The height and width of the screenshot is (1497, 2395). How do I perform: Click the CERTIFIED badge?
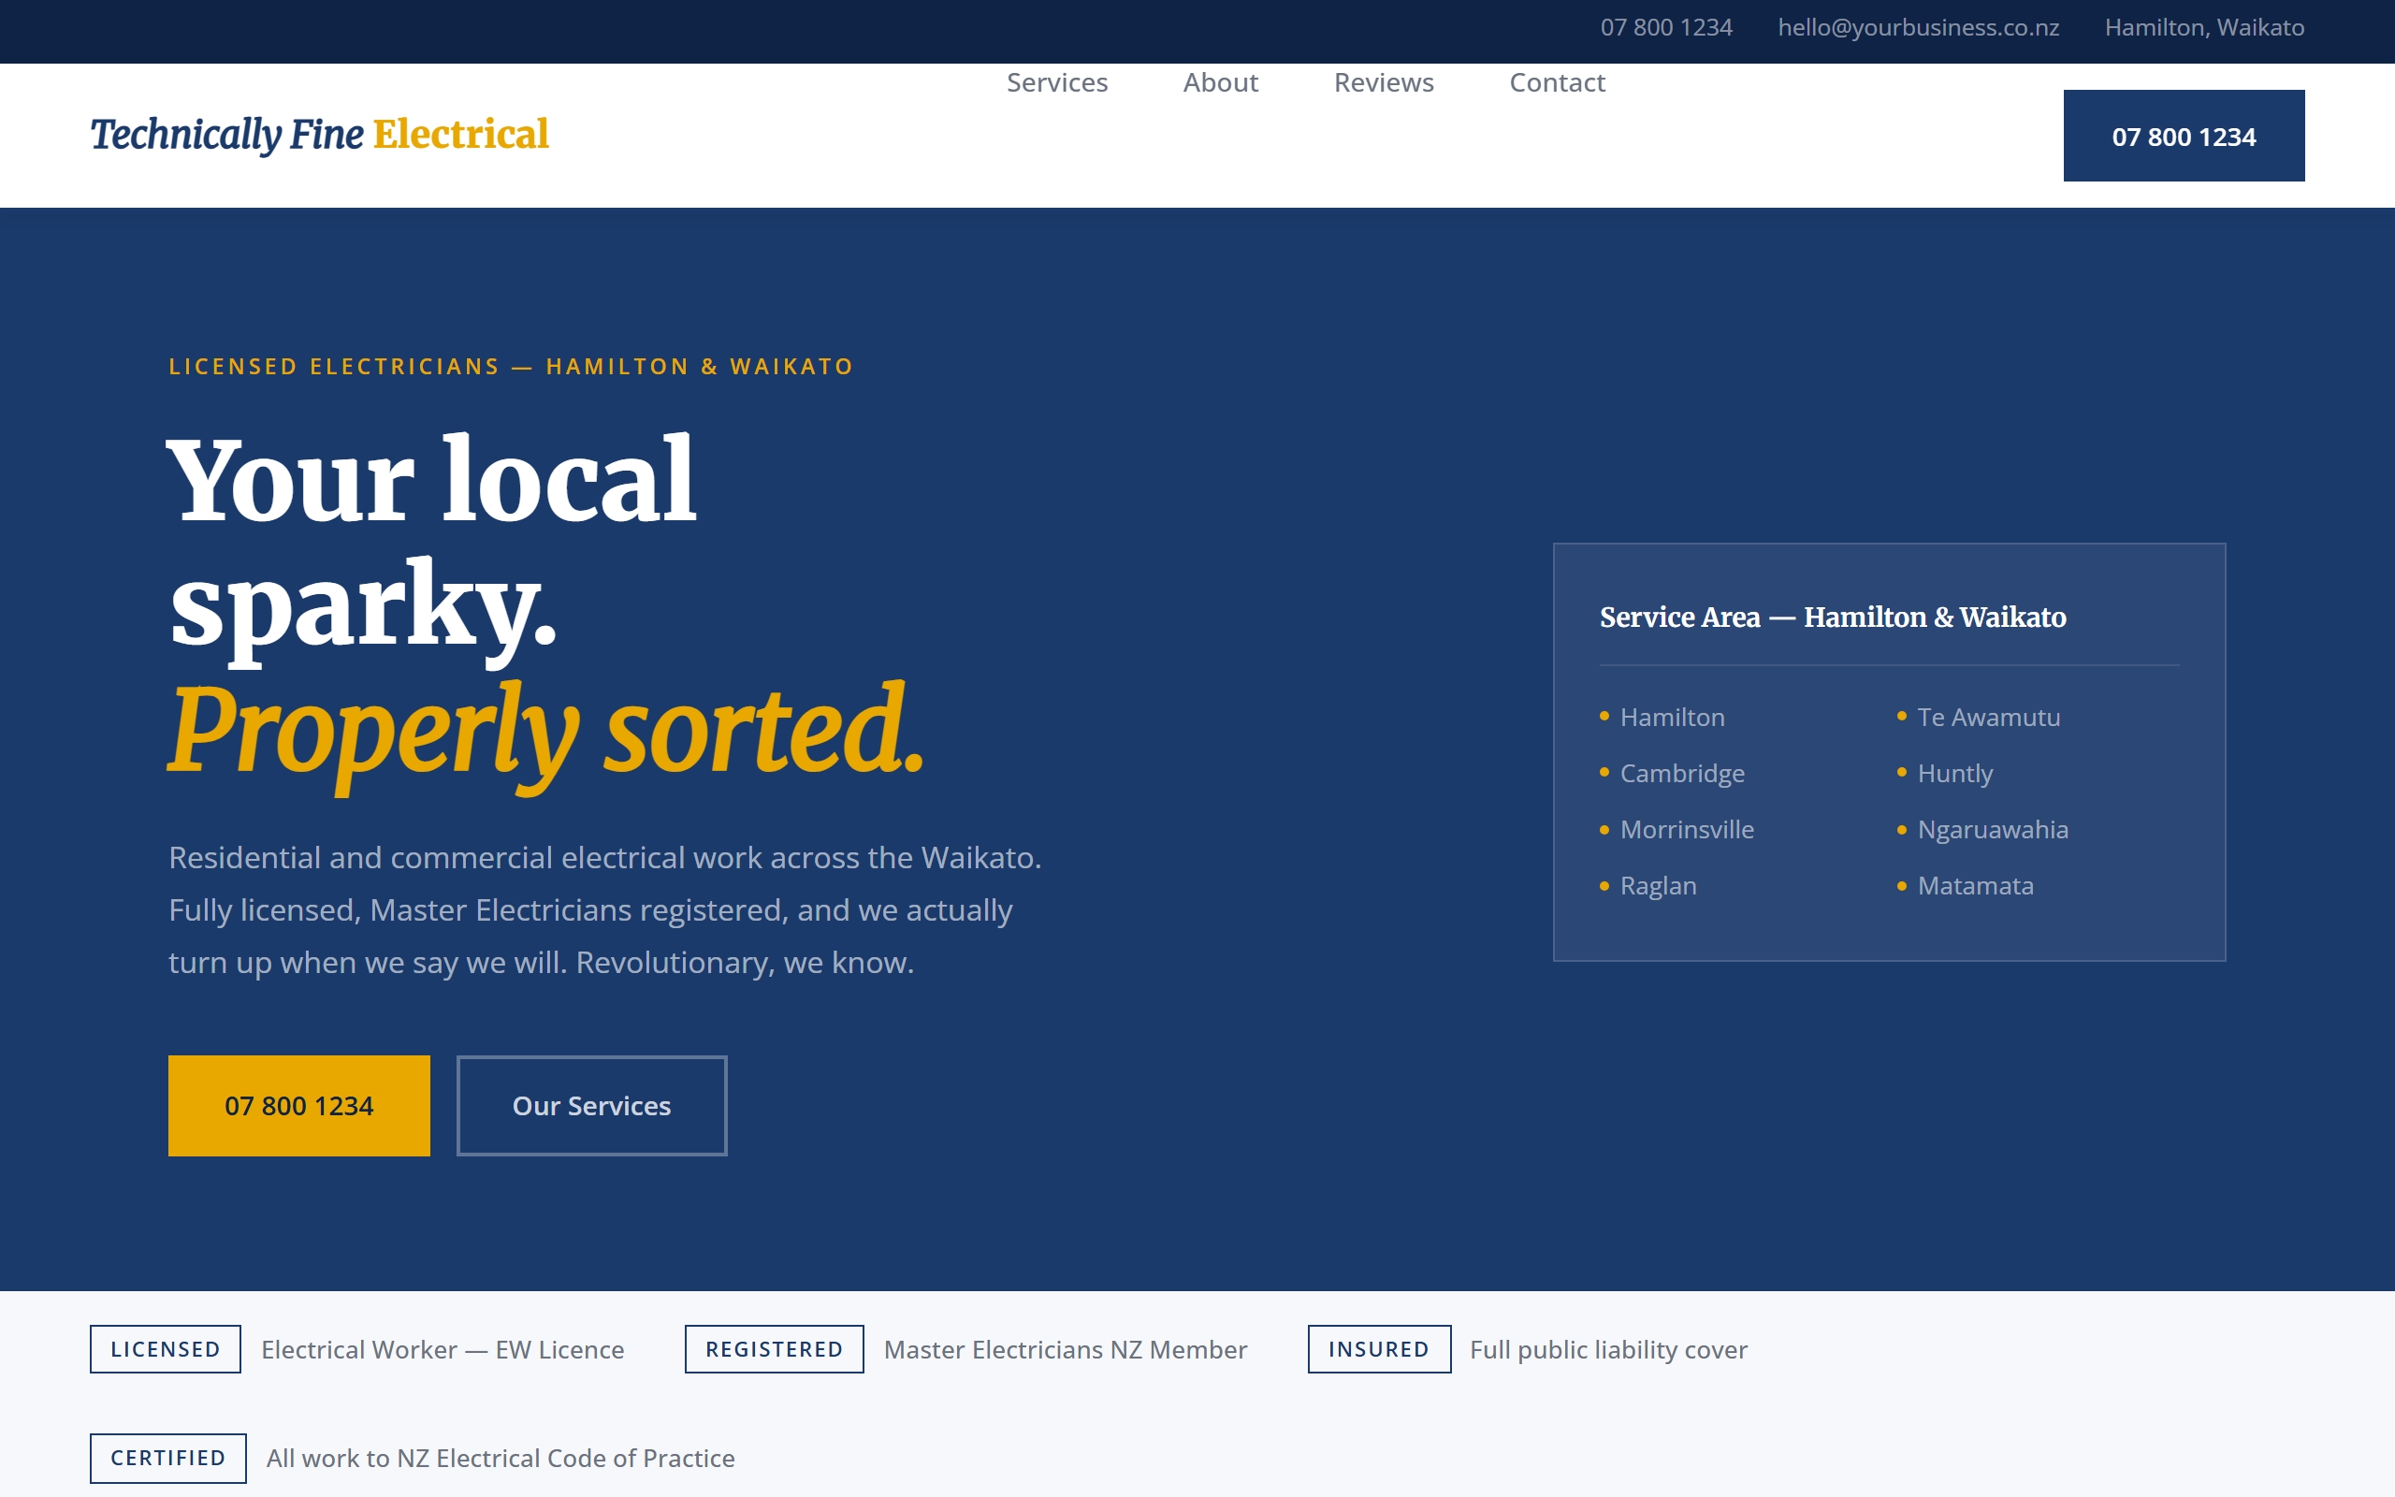(167, 1459)
